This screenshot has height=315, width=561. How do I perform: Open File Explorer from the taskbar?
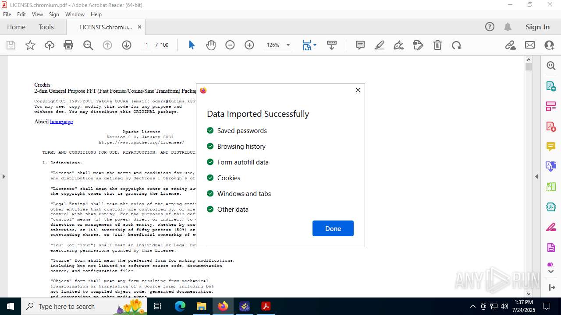[x=202, y=306]
